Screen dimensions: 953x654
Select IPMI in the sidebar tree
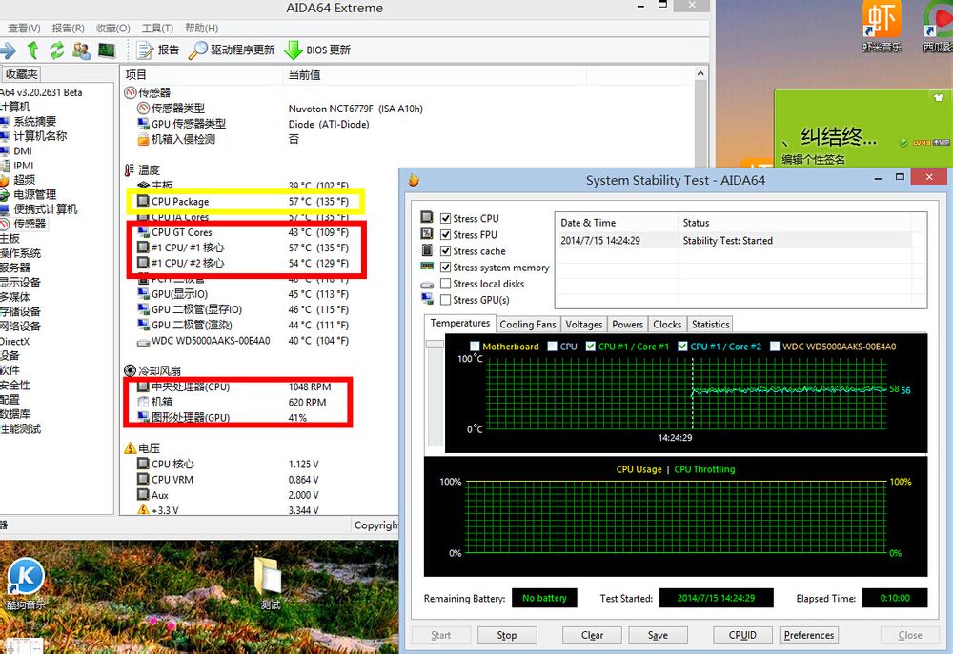click(24, 166)
